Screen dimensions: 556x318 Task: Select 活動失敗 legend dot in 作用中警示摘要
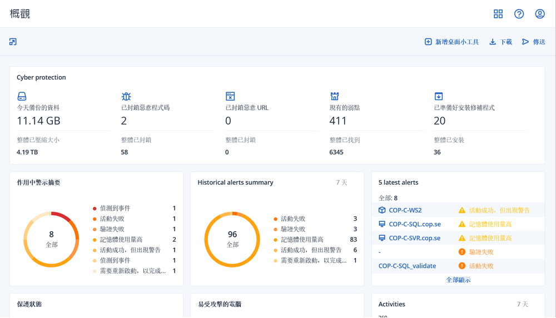pos(95,218)
